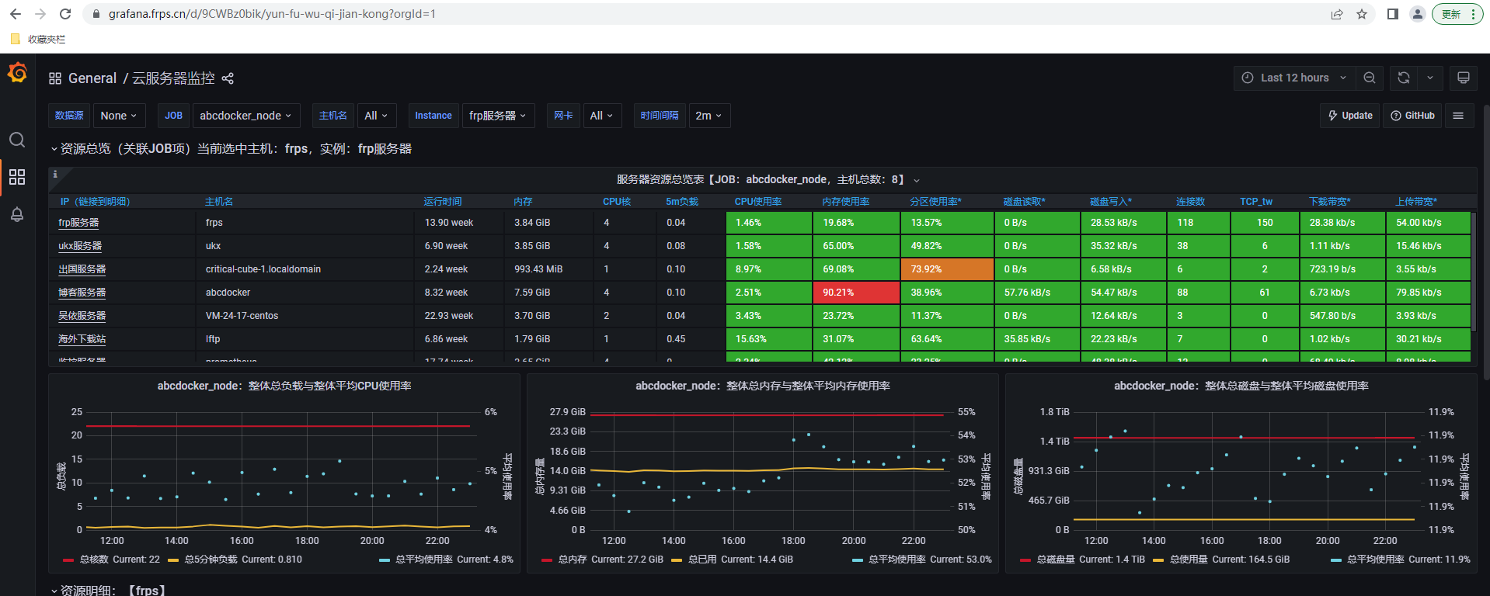
Task: Open the hamburger links menu
Action: [1458, 116]
